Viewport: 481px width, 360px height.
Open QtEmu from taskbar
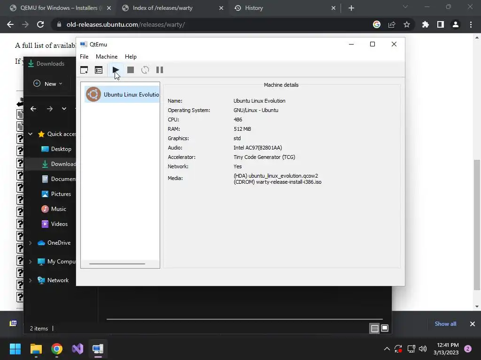(98, 349)
